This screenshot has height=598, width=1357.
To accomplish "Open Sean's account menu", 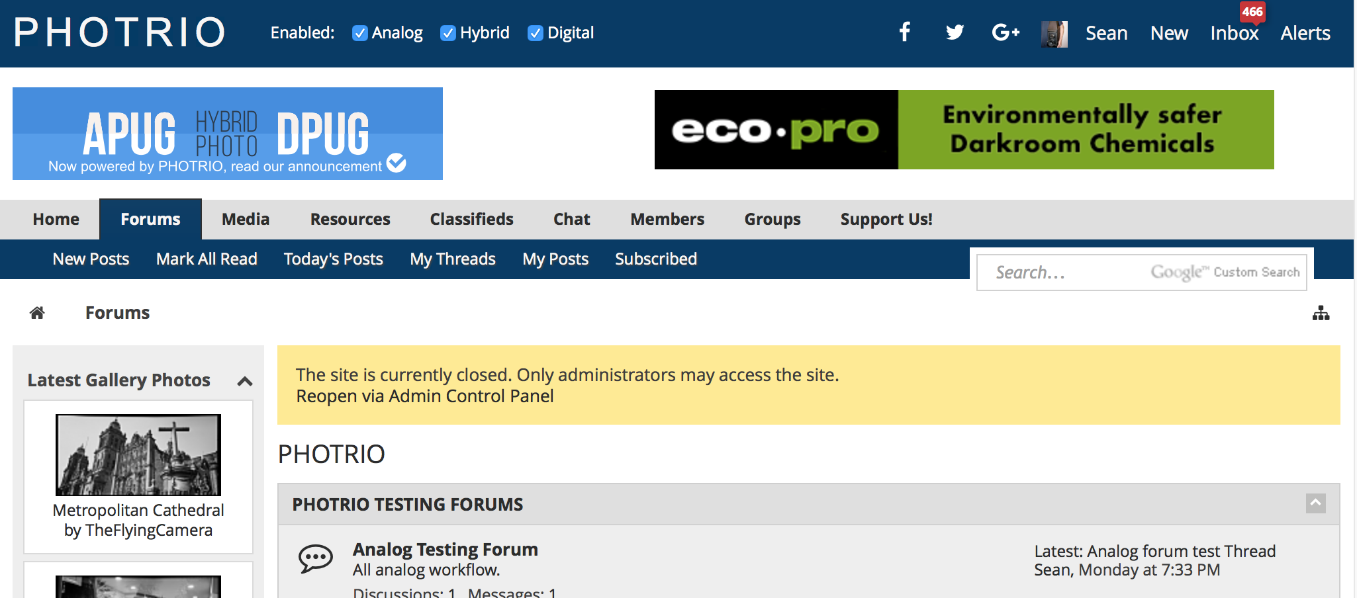I will click(1106, 33).
